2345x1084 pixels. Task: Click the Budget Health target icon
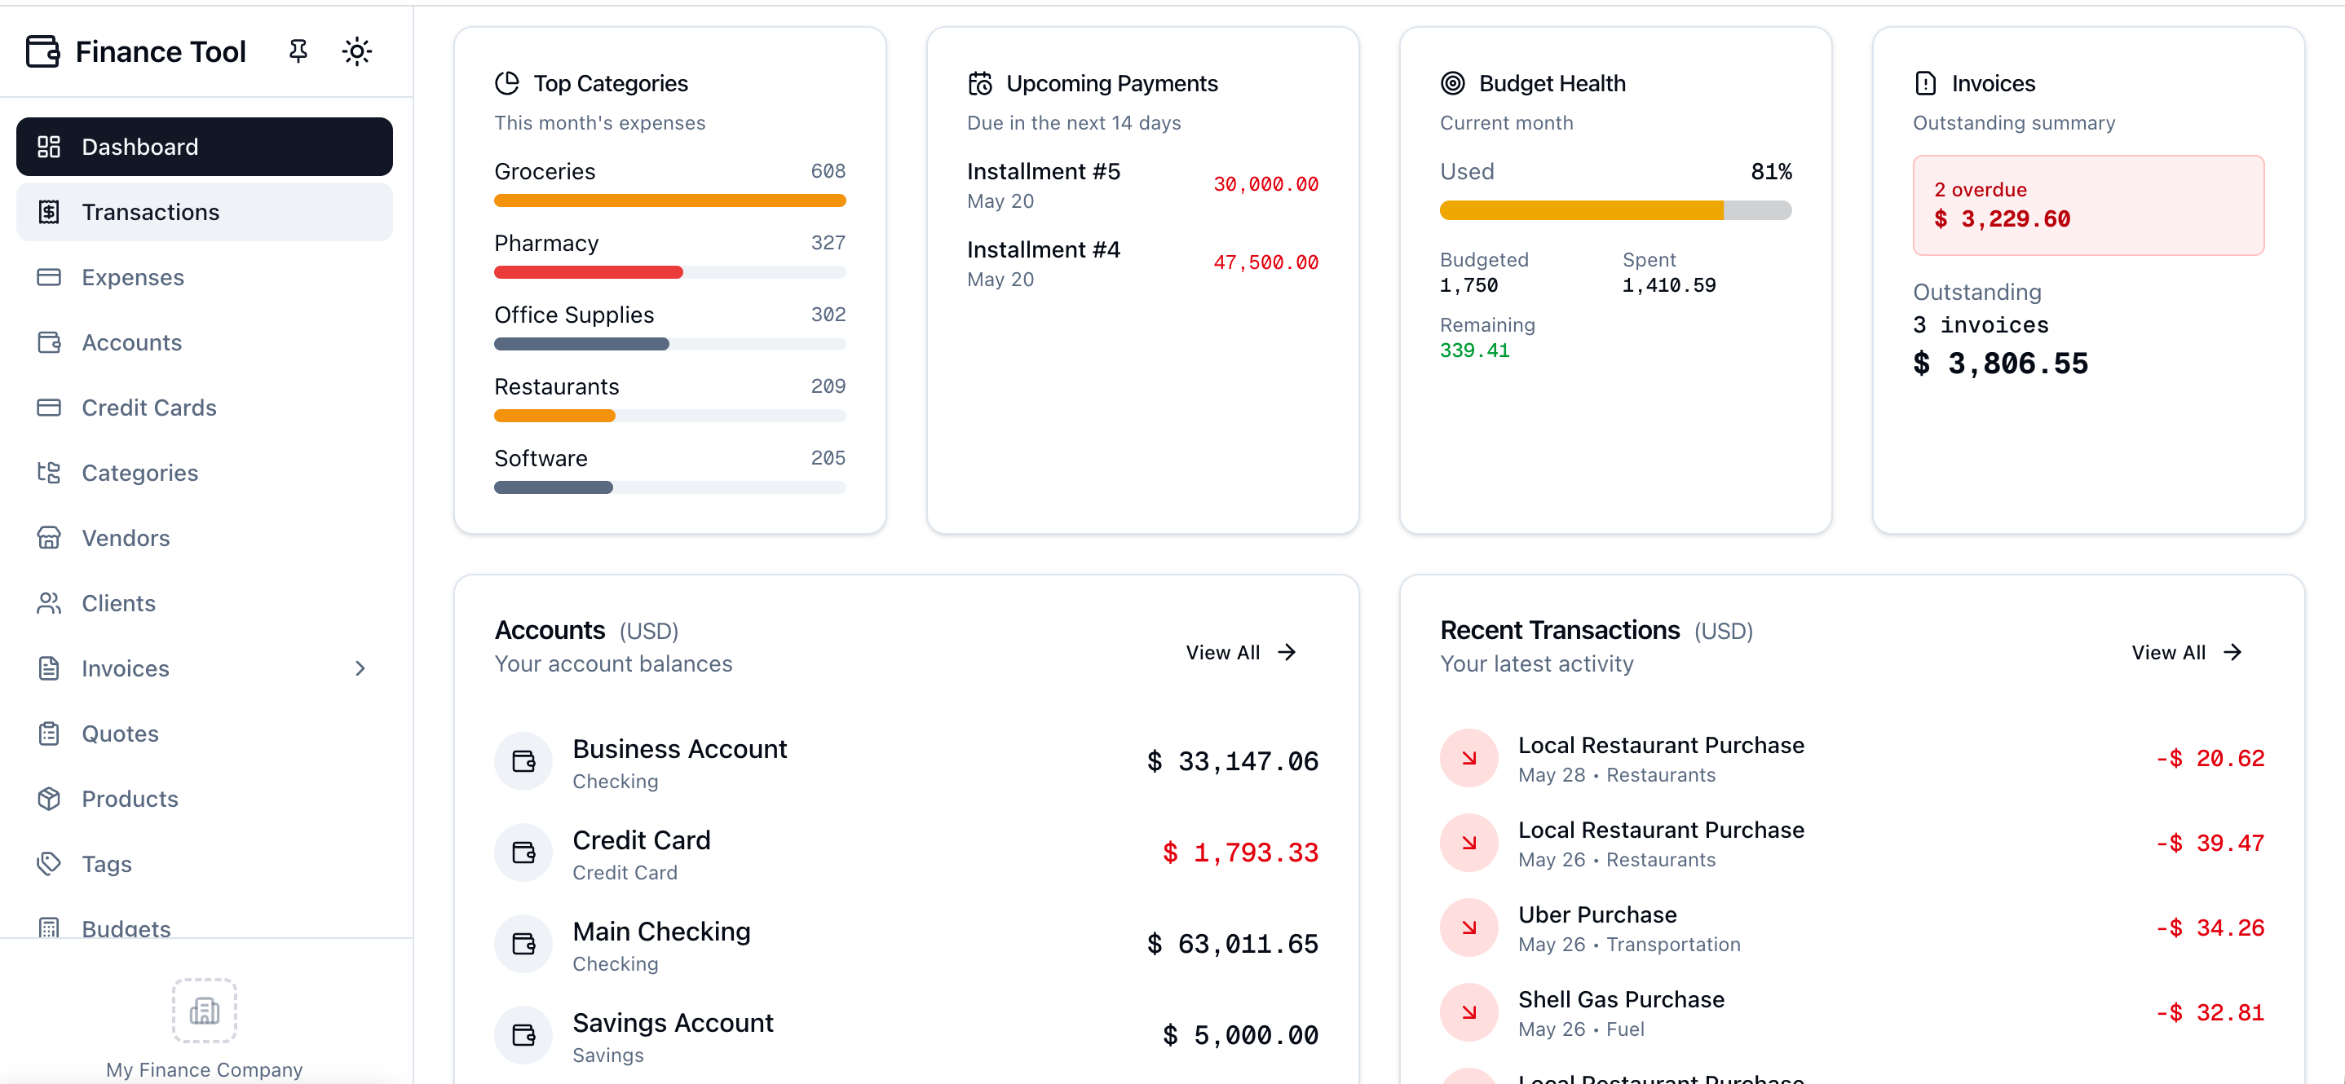(1453, 83)
